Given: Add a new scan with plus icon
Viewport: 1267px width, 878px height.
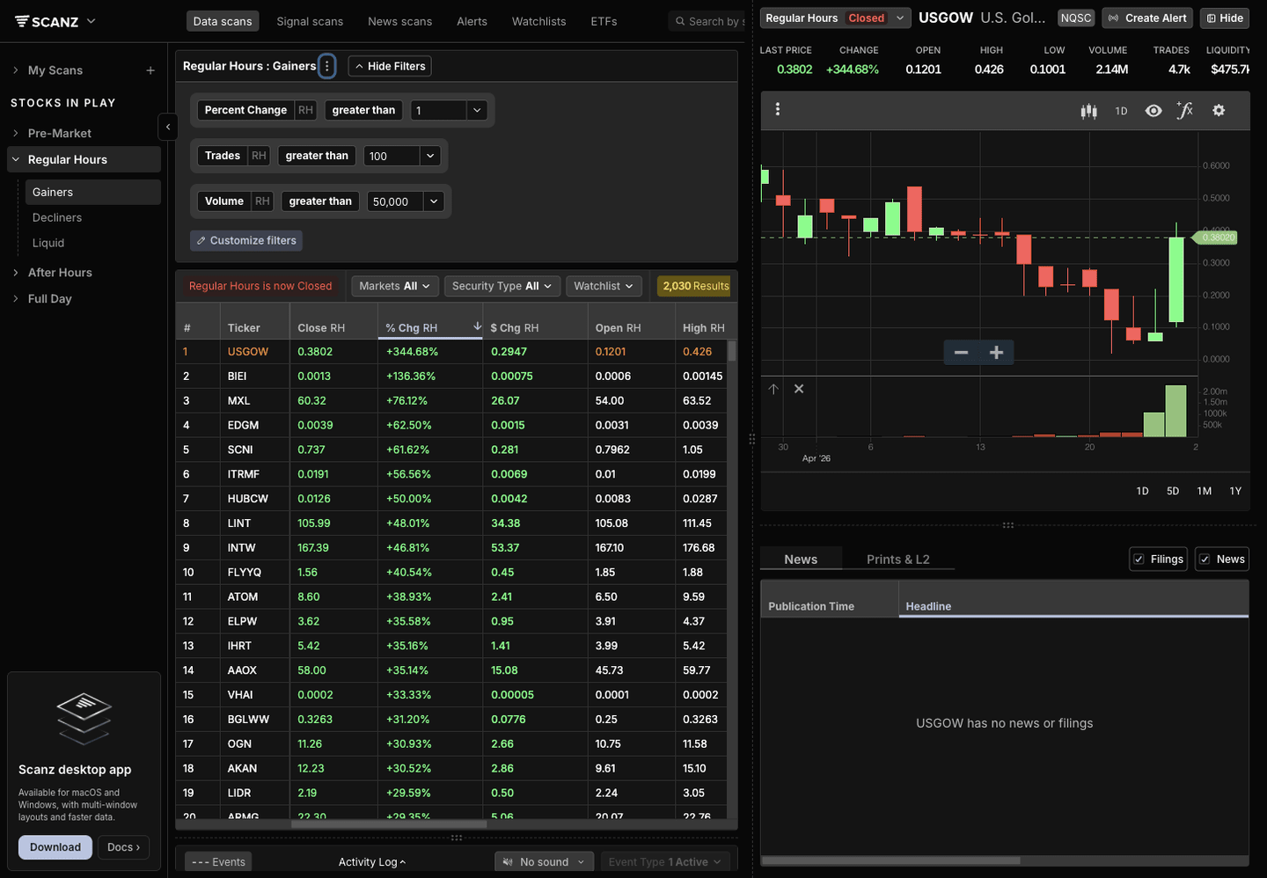Looking at the screenshot, I should [x=150, y=70].
